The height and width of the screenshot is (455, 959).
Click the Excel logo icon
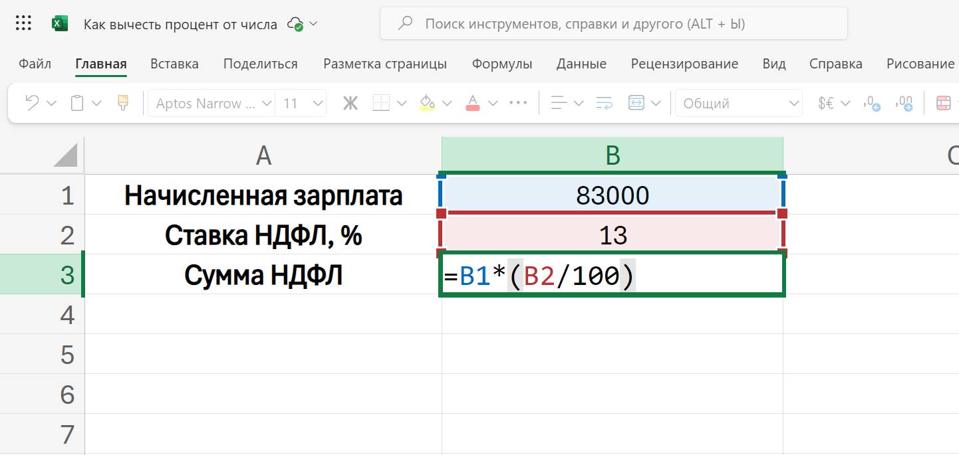60,24
